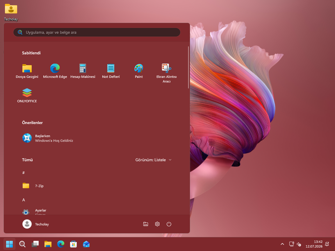The width and height of the screenshot is (335, 251).
Task: Open file explorer icon beside settings gear
Action: [145, 224]
